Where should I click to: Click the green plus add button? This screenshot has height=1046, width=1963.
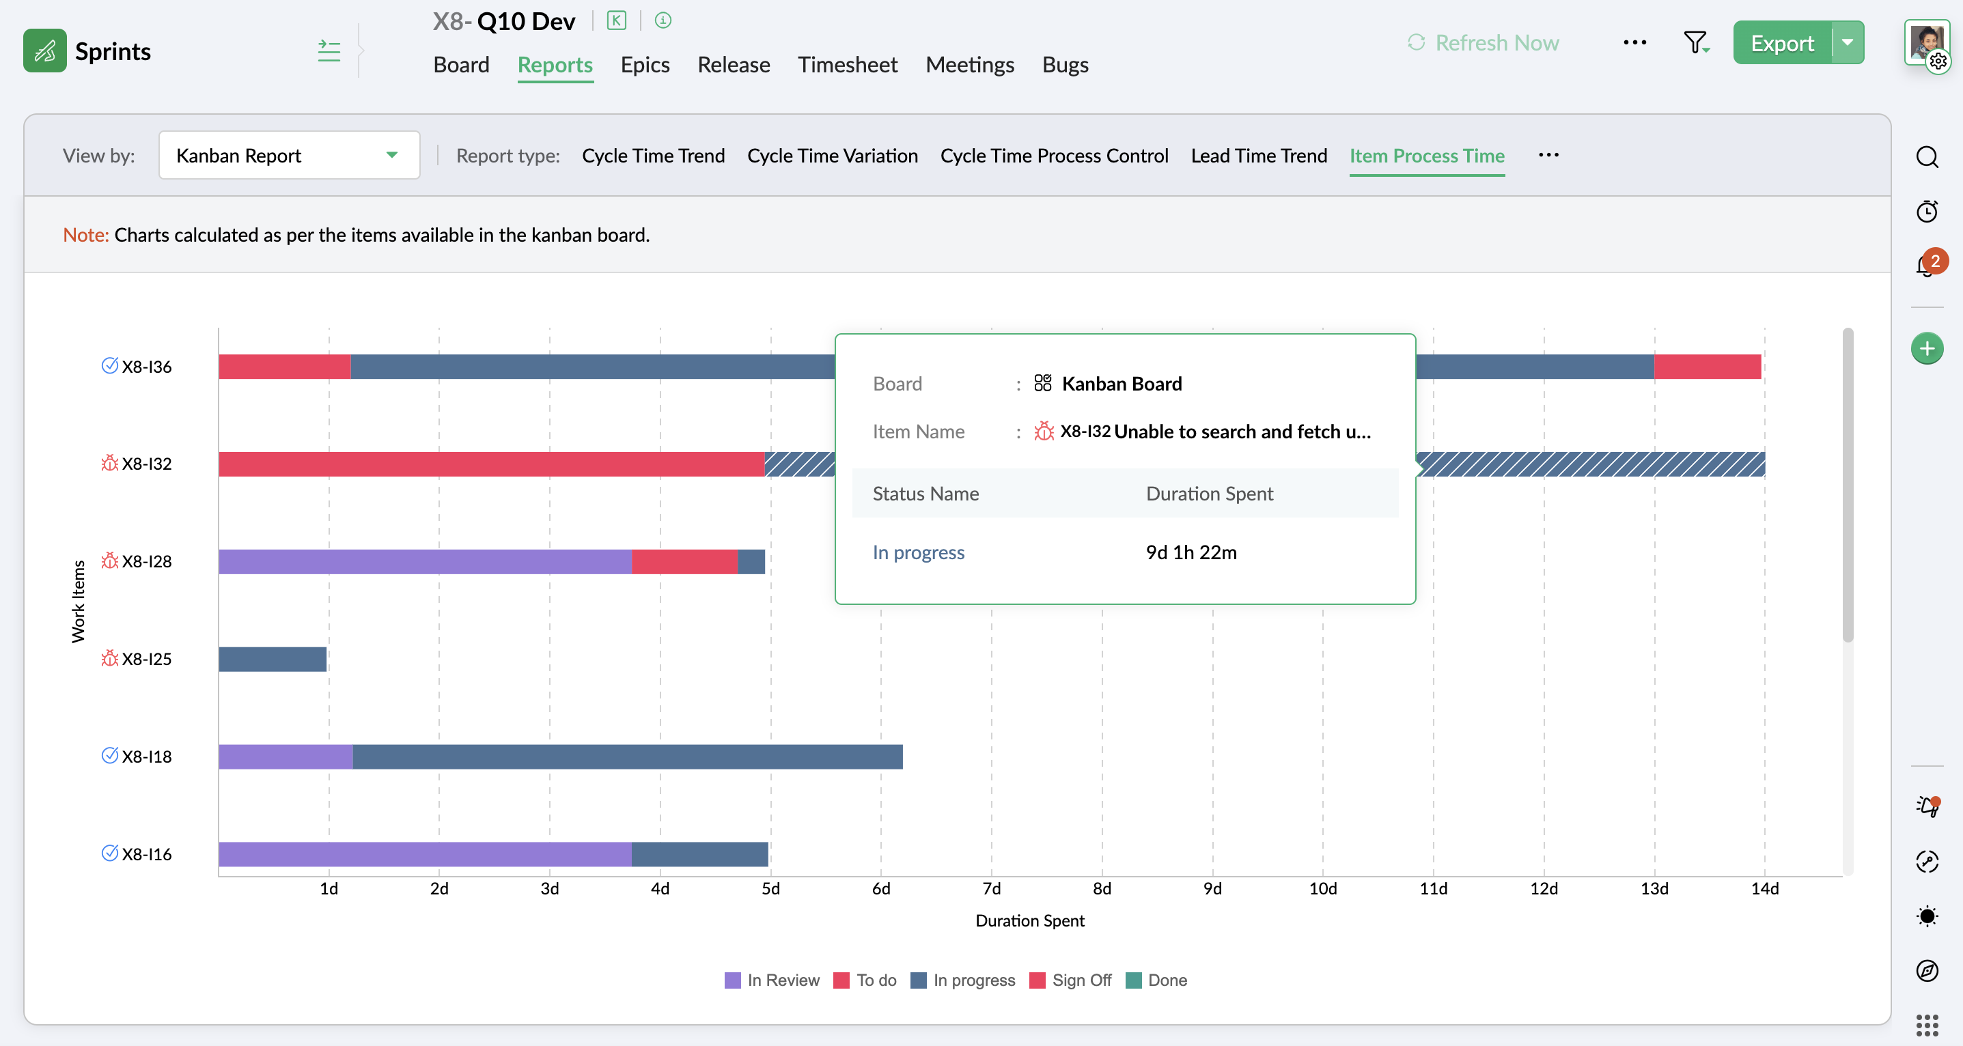(x=1926, y=349)
